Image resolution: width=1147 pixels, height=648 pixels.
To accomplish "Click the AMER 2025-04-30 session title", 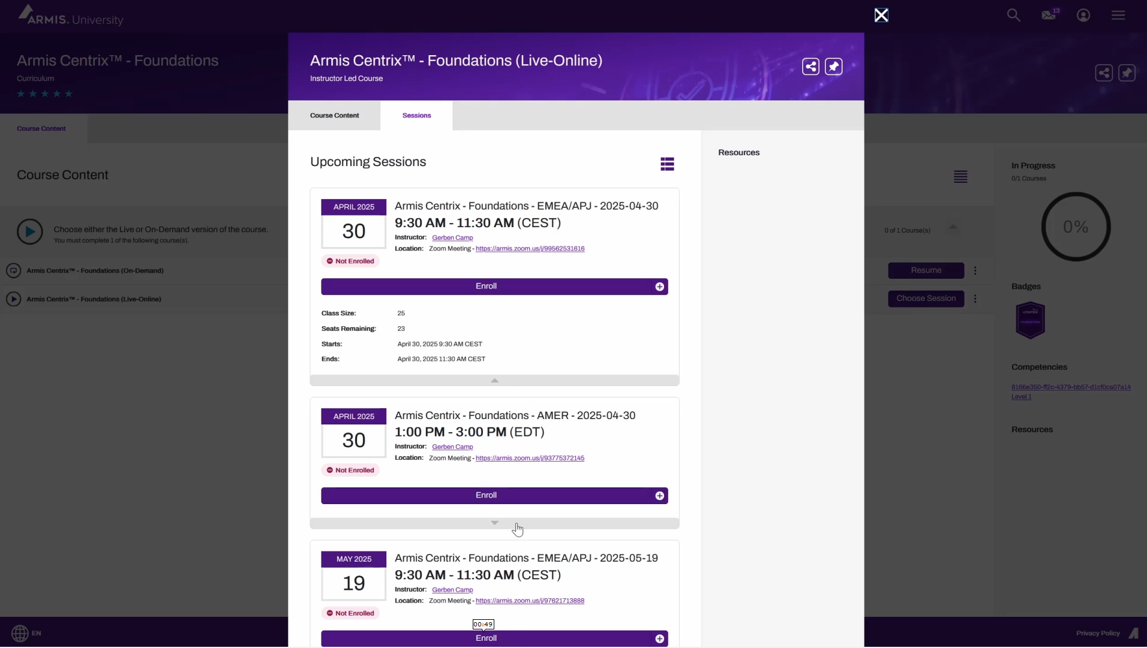I will [515, 415].
